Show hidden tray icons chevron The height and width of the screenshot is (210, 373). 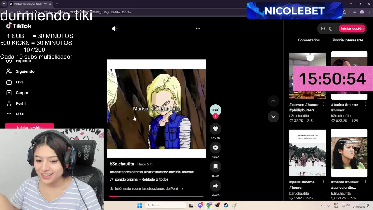[x=322, y=205]
